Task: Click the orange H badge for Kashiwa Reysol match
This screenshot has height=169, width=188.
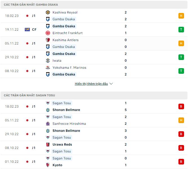Action: tap(181, 16)
